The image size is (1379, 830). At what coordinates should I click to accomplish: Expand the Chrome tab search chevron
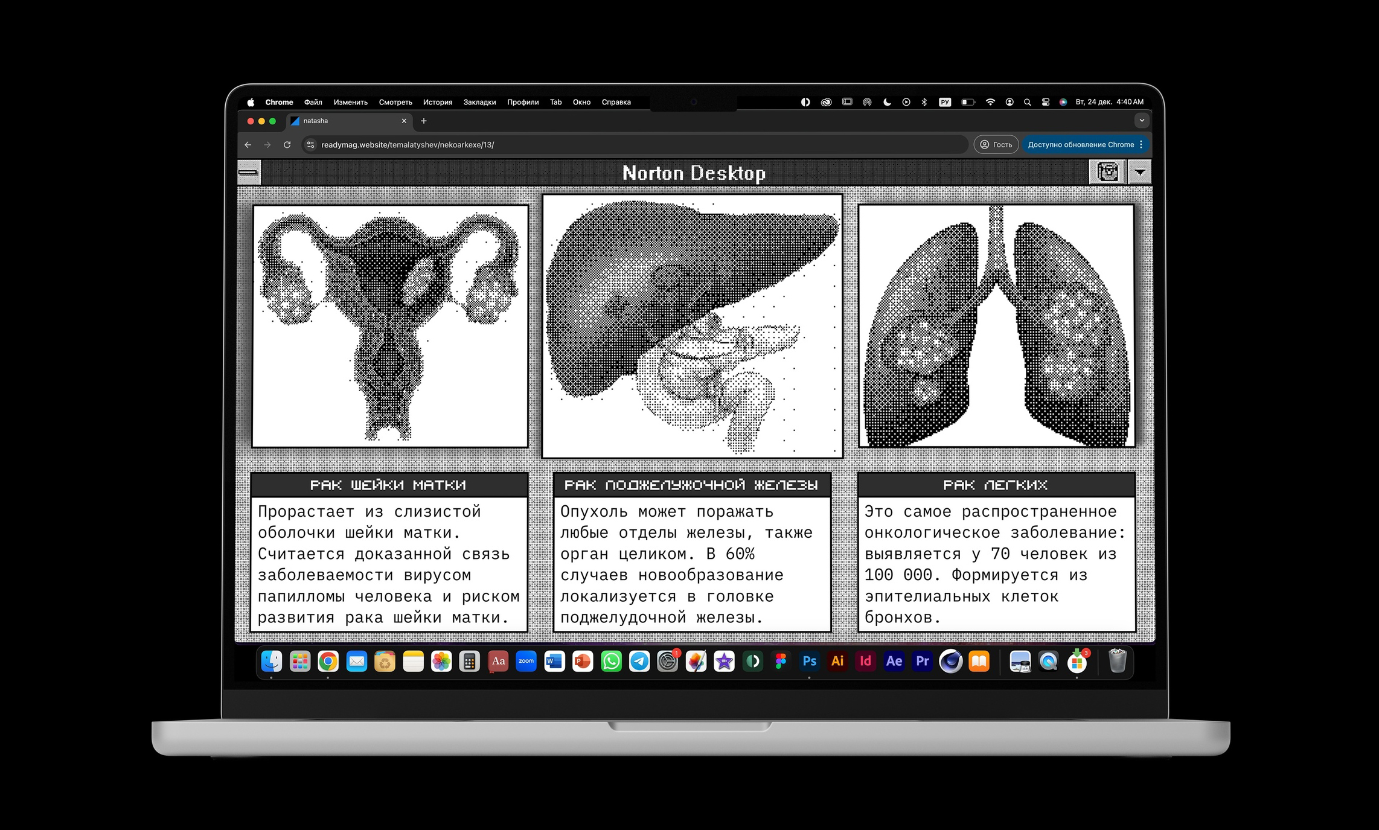click(1141, 121)
